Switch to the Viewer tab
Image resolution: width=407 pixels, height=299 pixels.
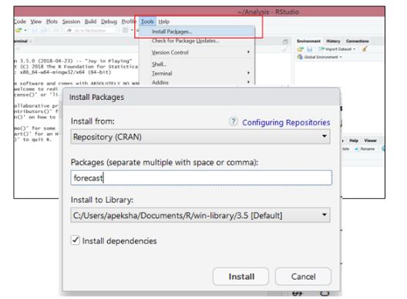point(370,141)
